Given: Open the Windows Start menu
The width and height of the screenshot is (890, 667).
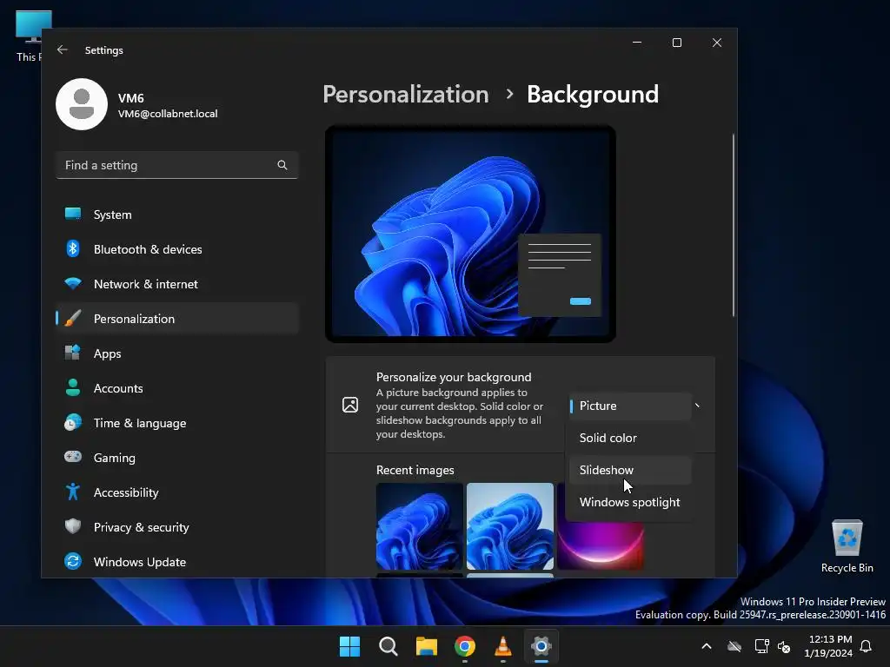Looking at the screenshot, I should [x=349, y=646].
